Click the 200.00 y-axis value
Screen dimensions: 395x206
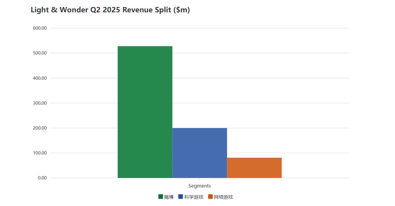click(40, 128)
